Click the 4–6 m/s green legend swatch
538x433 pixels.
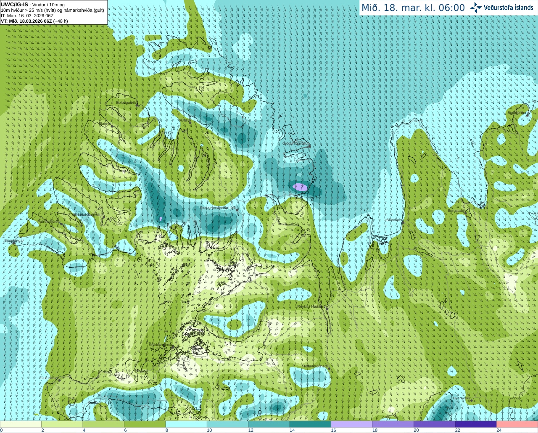pos(103,424)
